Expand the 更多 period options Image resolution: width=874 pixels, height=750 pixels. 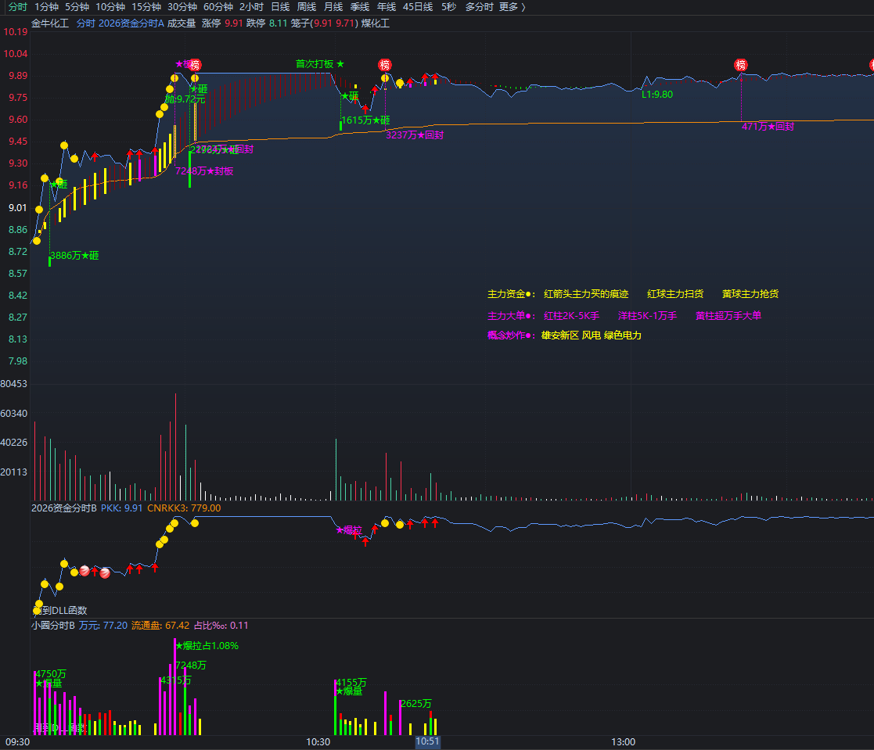(512, 7)
